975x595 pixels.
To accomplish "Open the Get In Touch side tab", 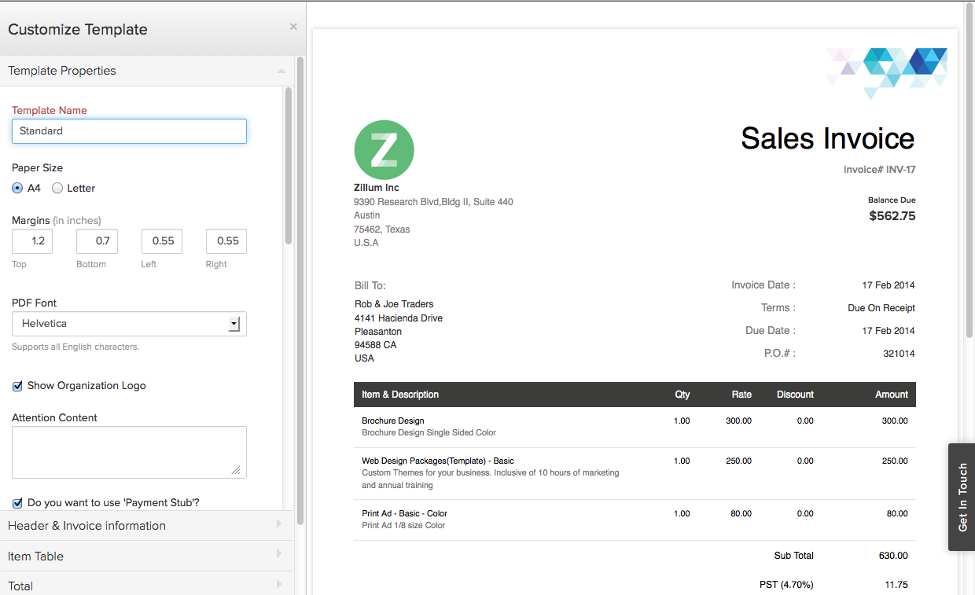I will coord(962,497).
